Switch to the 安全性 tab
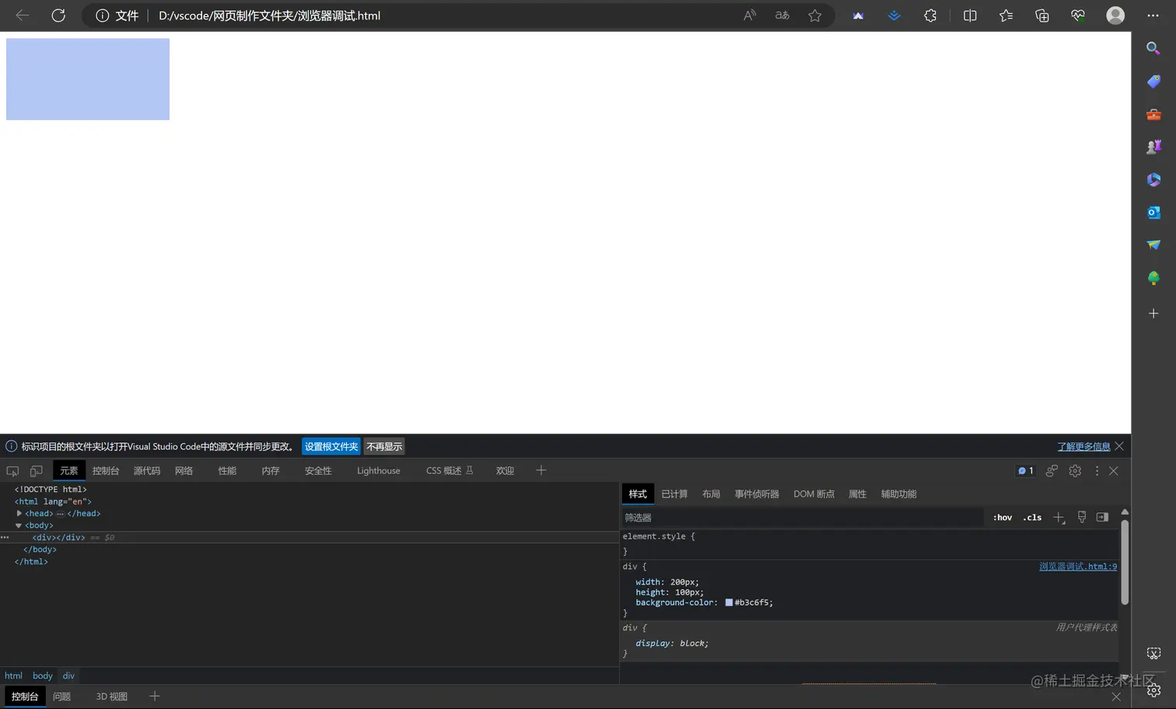The width and height of the screenshot is (1176, 709). 318,471
